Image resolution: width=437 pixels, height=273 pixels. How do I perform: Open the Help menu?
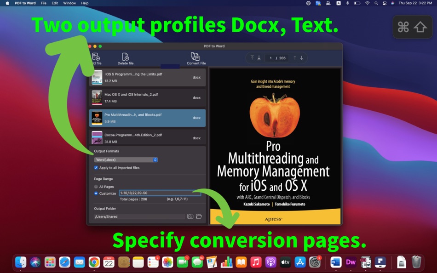pos(85,3)
